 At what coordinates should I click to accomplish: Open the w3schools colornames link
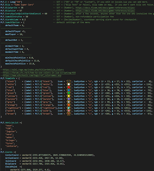tap(32, 76)
